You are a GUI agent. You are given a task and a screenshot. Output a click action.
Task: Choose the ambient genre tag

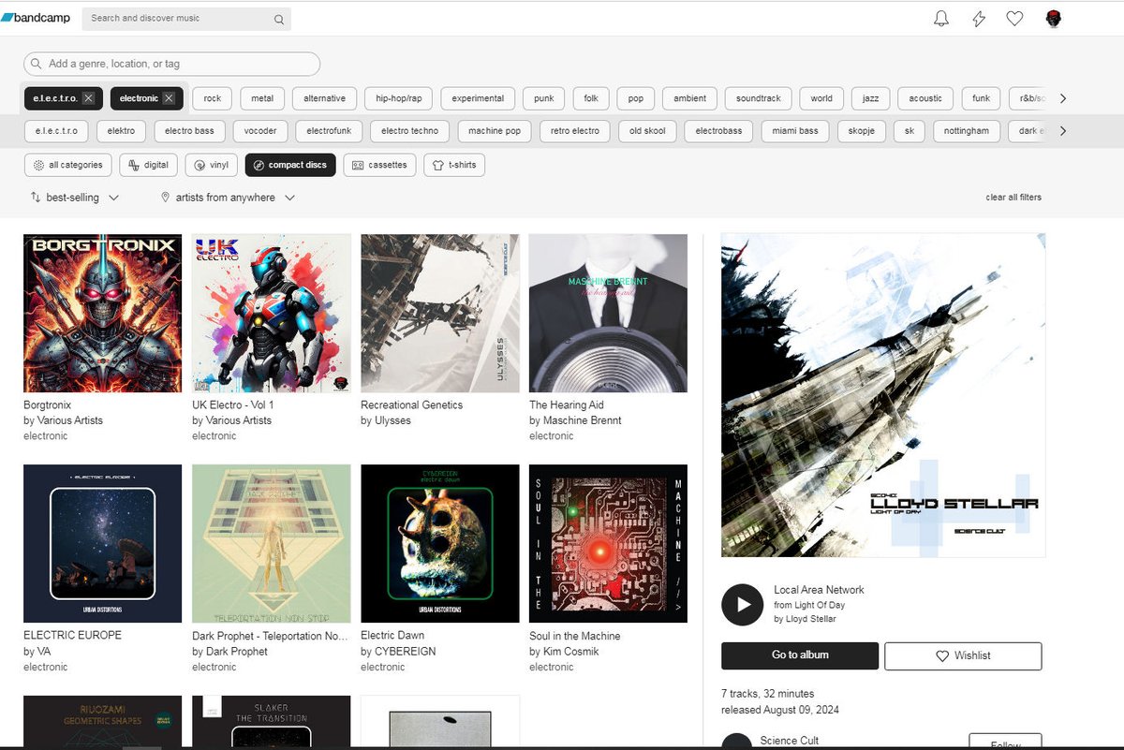690,98
